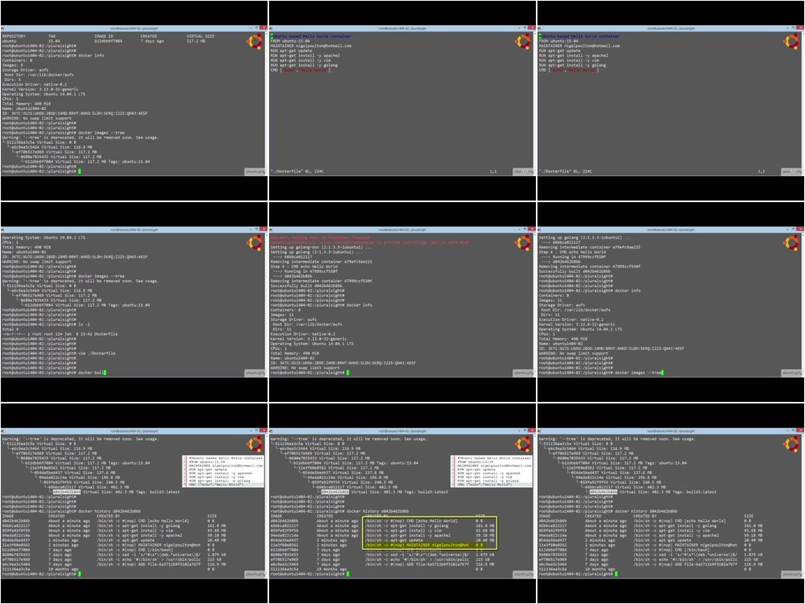Image resolution: width=805 pixels, height=604 pixels.
Task: Click '161.8 MB' size in history window lacking overlay
Action: click(x=754, y=525)
